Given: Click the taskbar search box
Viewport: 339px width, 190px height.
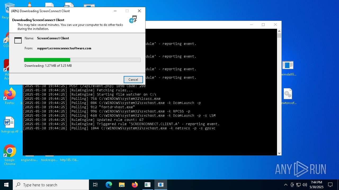Looking at the screenshot, I should click(x=51, y=185).
